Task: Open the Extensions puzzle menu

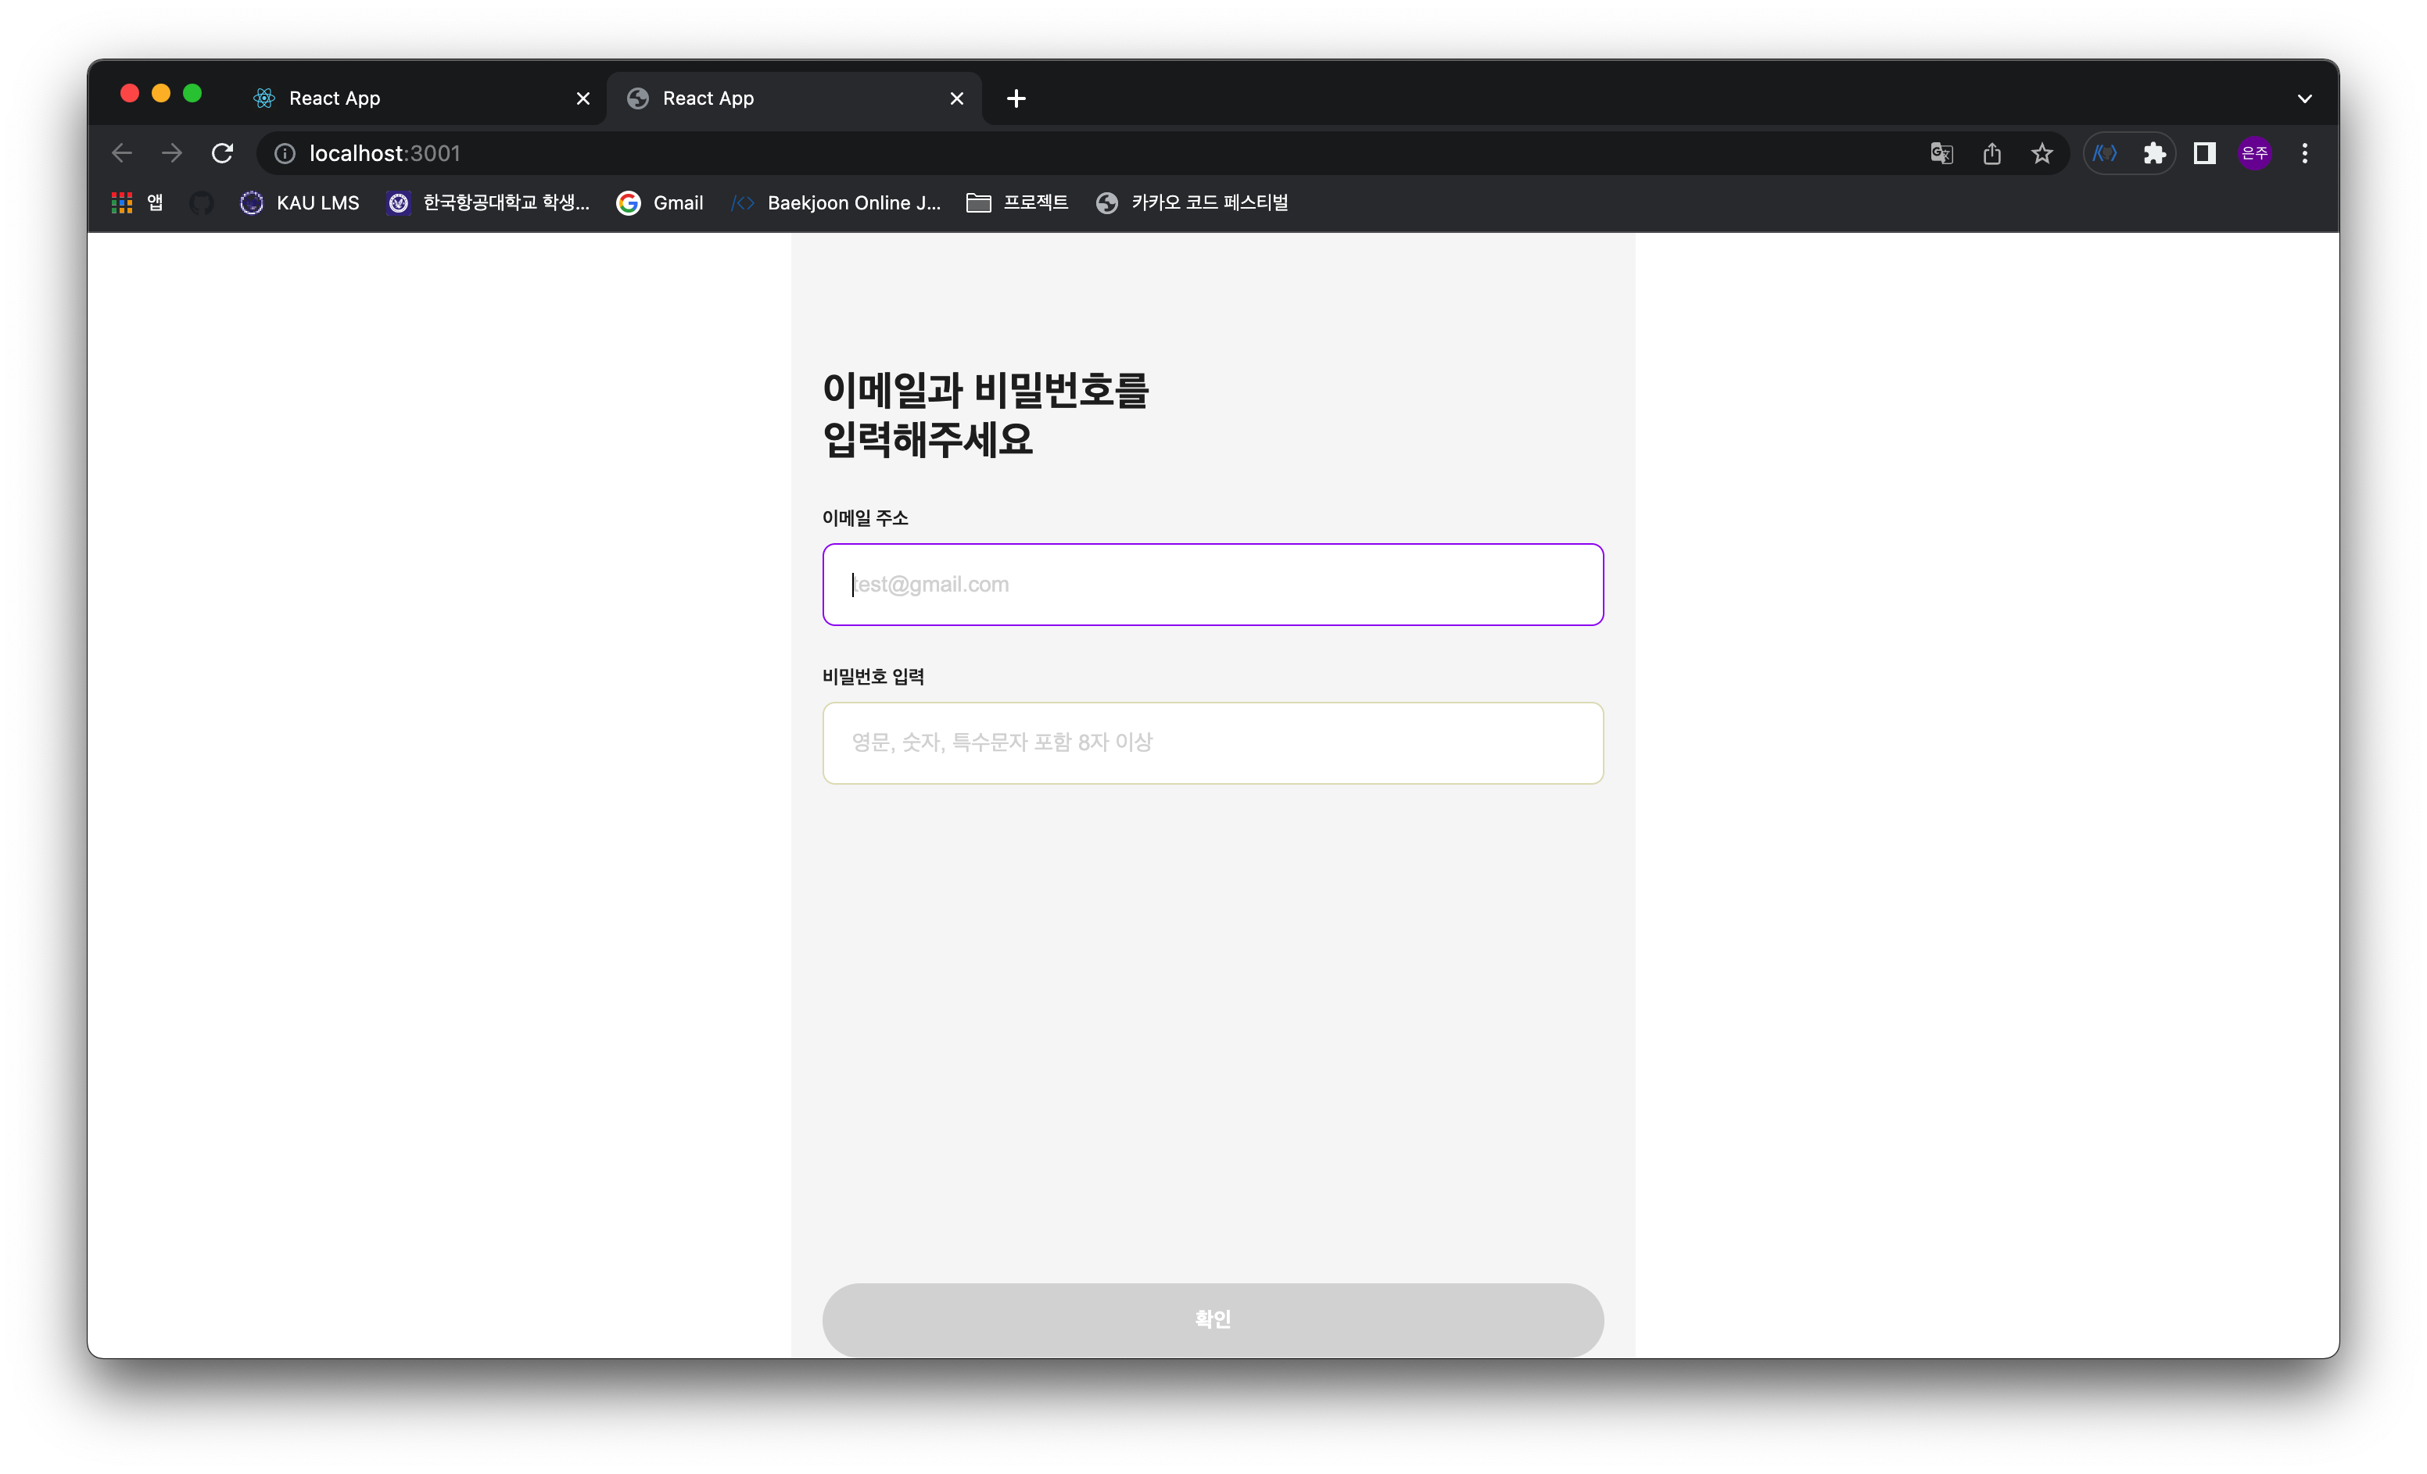Action: coord(2154,152)
